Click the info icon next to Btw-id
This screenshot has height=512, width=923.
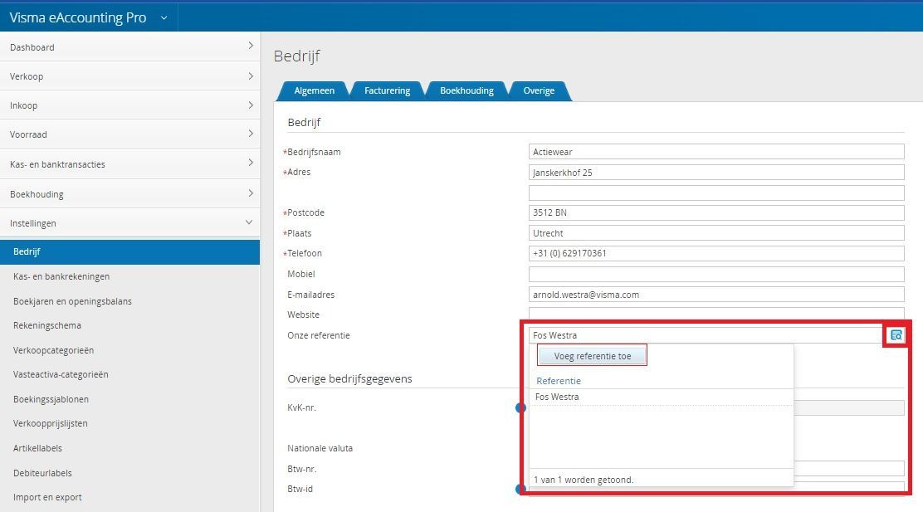tap(521, 490)
